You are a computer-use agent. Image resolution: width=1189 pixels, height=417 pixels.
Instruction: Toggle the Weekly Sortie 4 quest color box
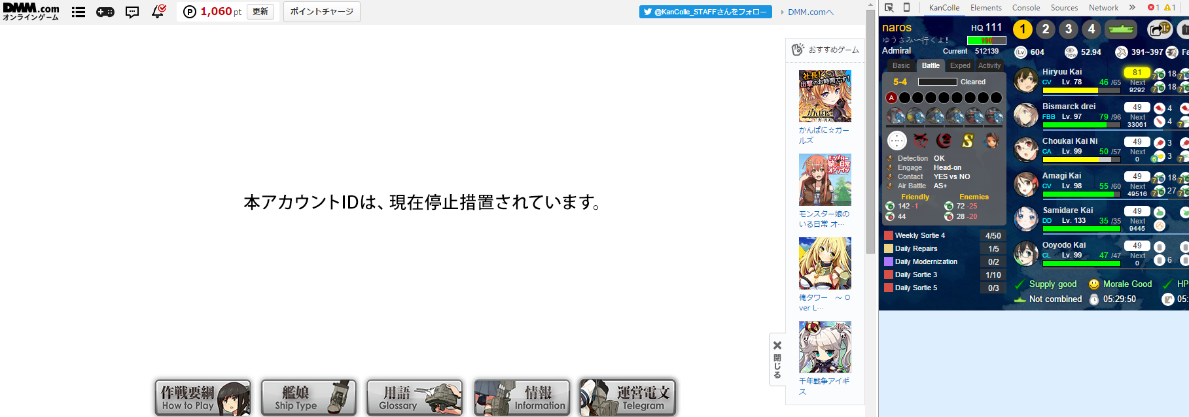pos(889,235)
